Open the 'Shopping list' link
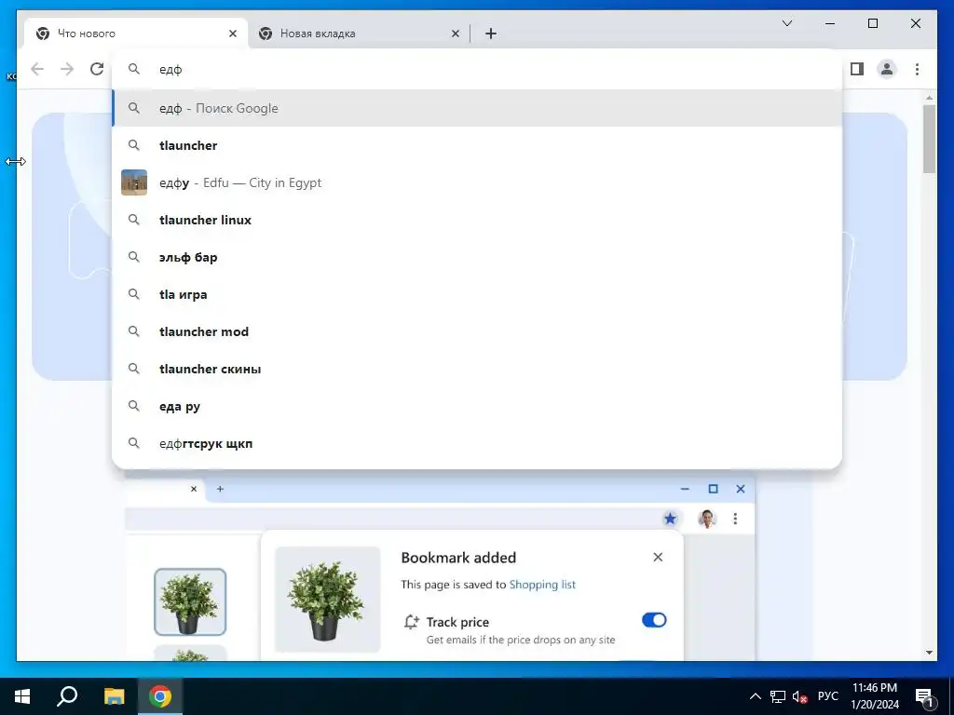This screenshot has height=715, width=954. click(x=542, y=585)
